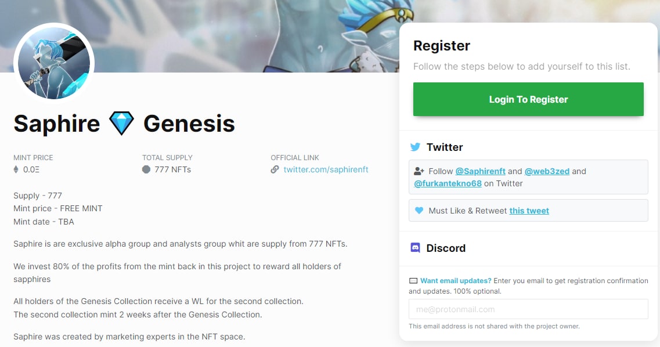660x347 pixels.
Task: Click the Twitter bird icon
Action: coord(415,147)
